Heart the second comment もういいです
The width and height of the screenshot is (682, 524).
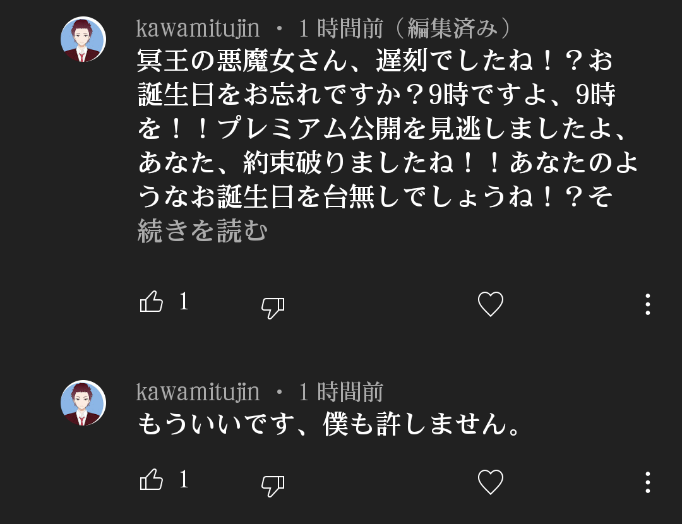[490, 482]
